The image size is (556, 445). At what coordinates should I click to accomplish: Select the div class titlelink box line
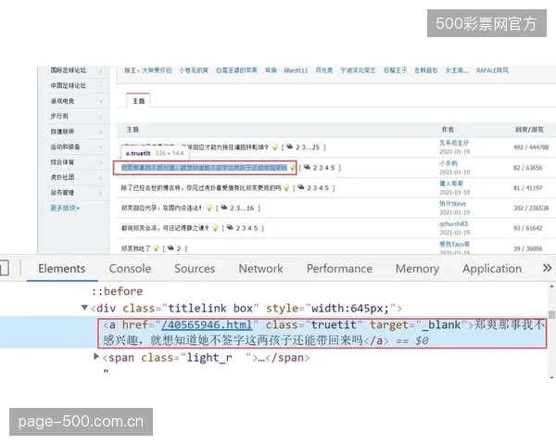(x=246, y=308)
